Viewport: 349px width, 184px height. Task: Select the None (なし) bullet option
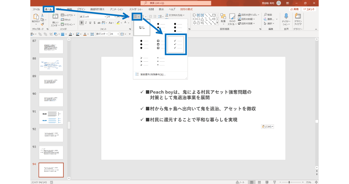click(141, 28)
